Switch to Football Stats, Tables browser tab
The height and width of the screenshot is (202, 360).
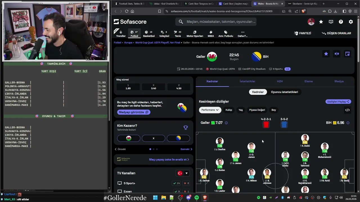tap(129, 4)
